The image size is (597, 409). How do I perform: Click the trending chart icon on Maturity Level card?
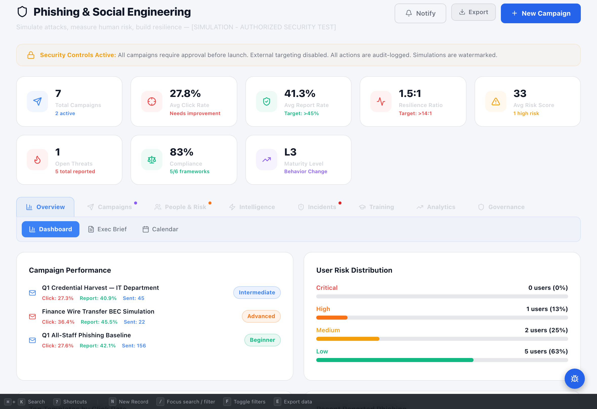tap(266, 160)
